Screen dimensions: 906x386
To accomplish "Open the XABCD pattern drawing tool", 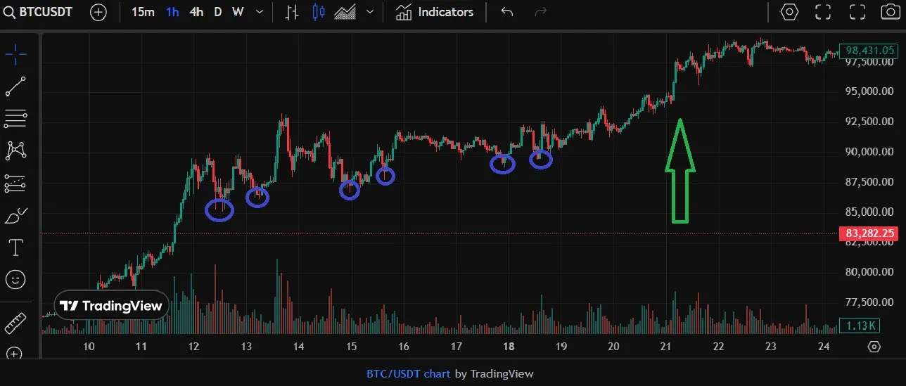I will click(15, 150).
